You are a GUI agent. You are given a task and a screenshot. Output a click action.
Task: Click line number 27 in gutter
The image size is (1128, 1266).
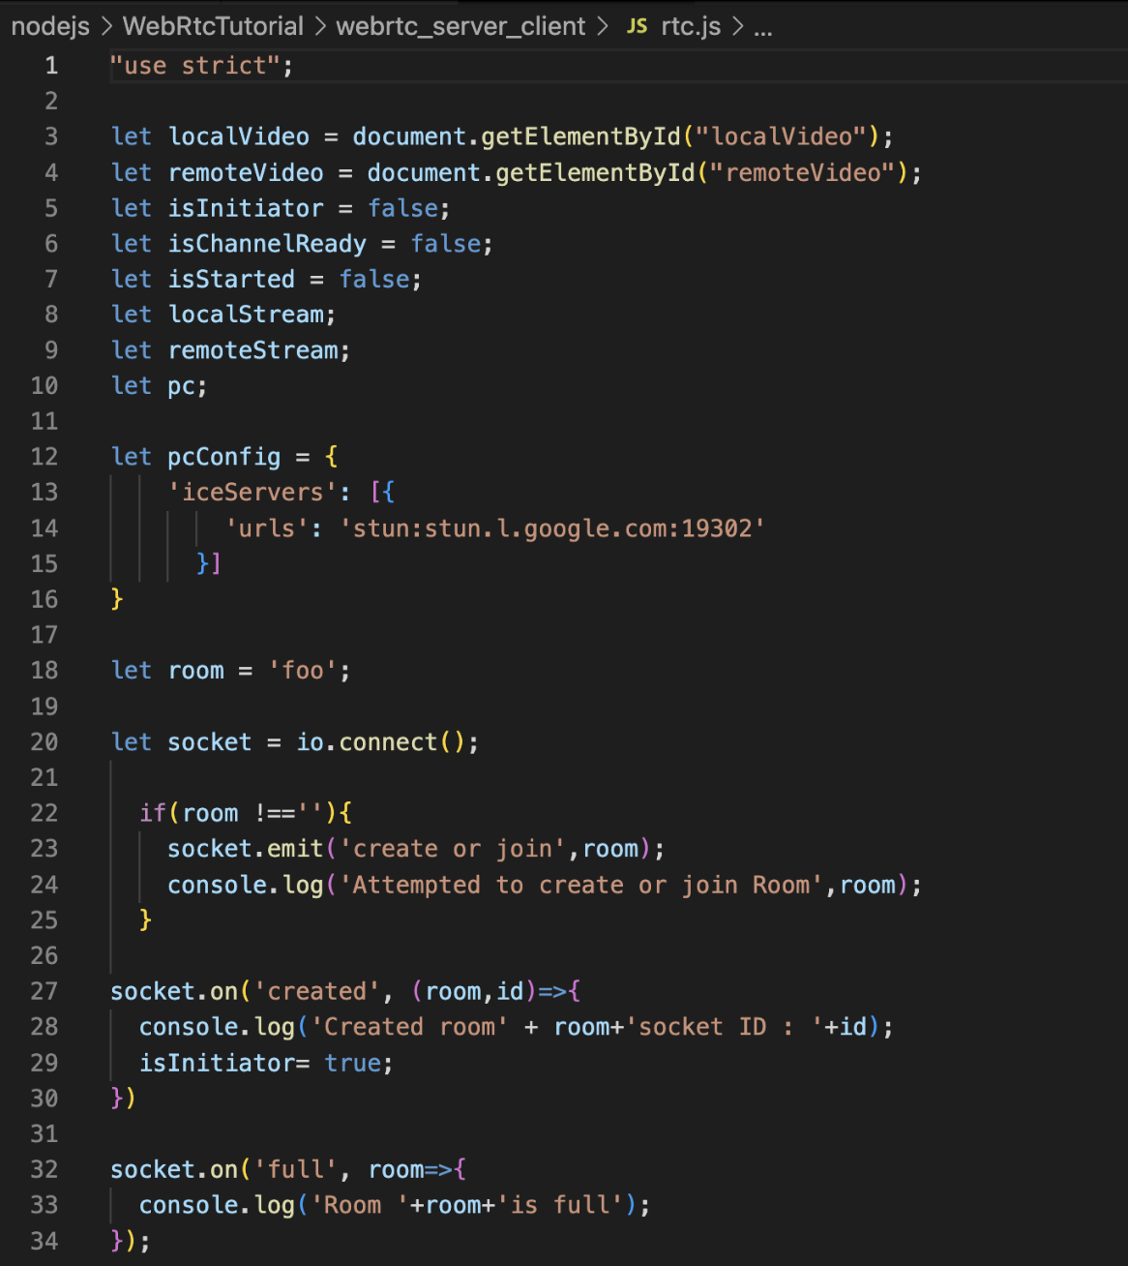click(x=45, y=991)
